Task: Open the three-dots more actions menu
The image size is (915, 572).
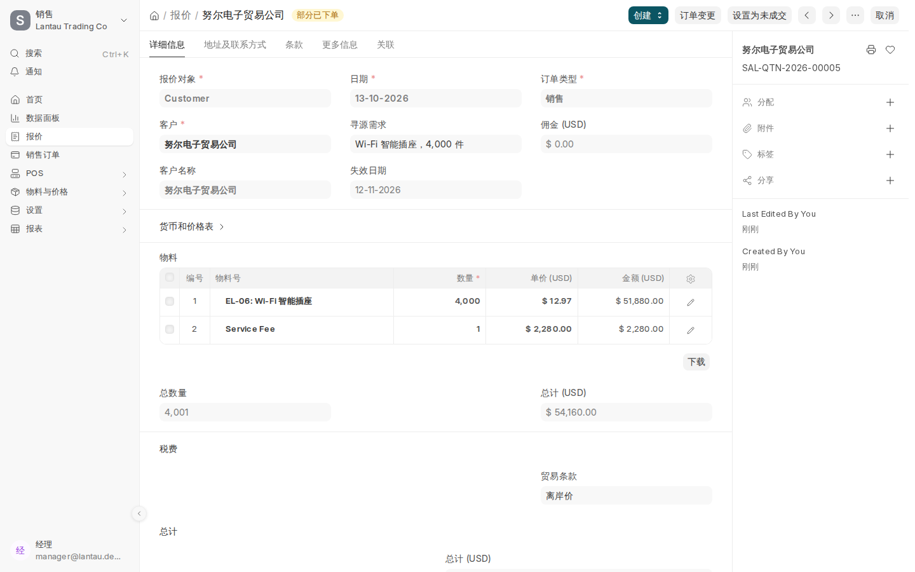Action: [855, 15]
